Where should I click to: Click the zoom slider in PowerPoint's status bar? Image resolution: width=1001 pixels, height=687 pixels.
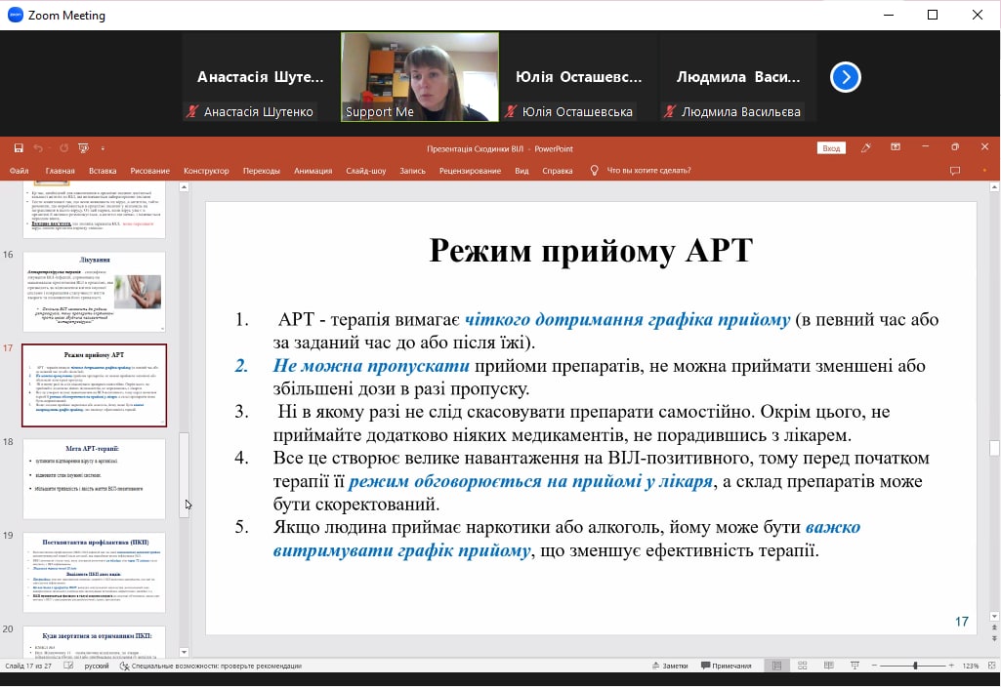tap(915, 666)
